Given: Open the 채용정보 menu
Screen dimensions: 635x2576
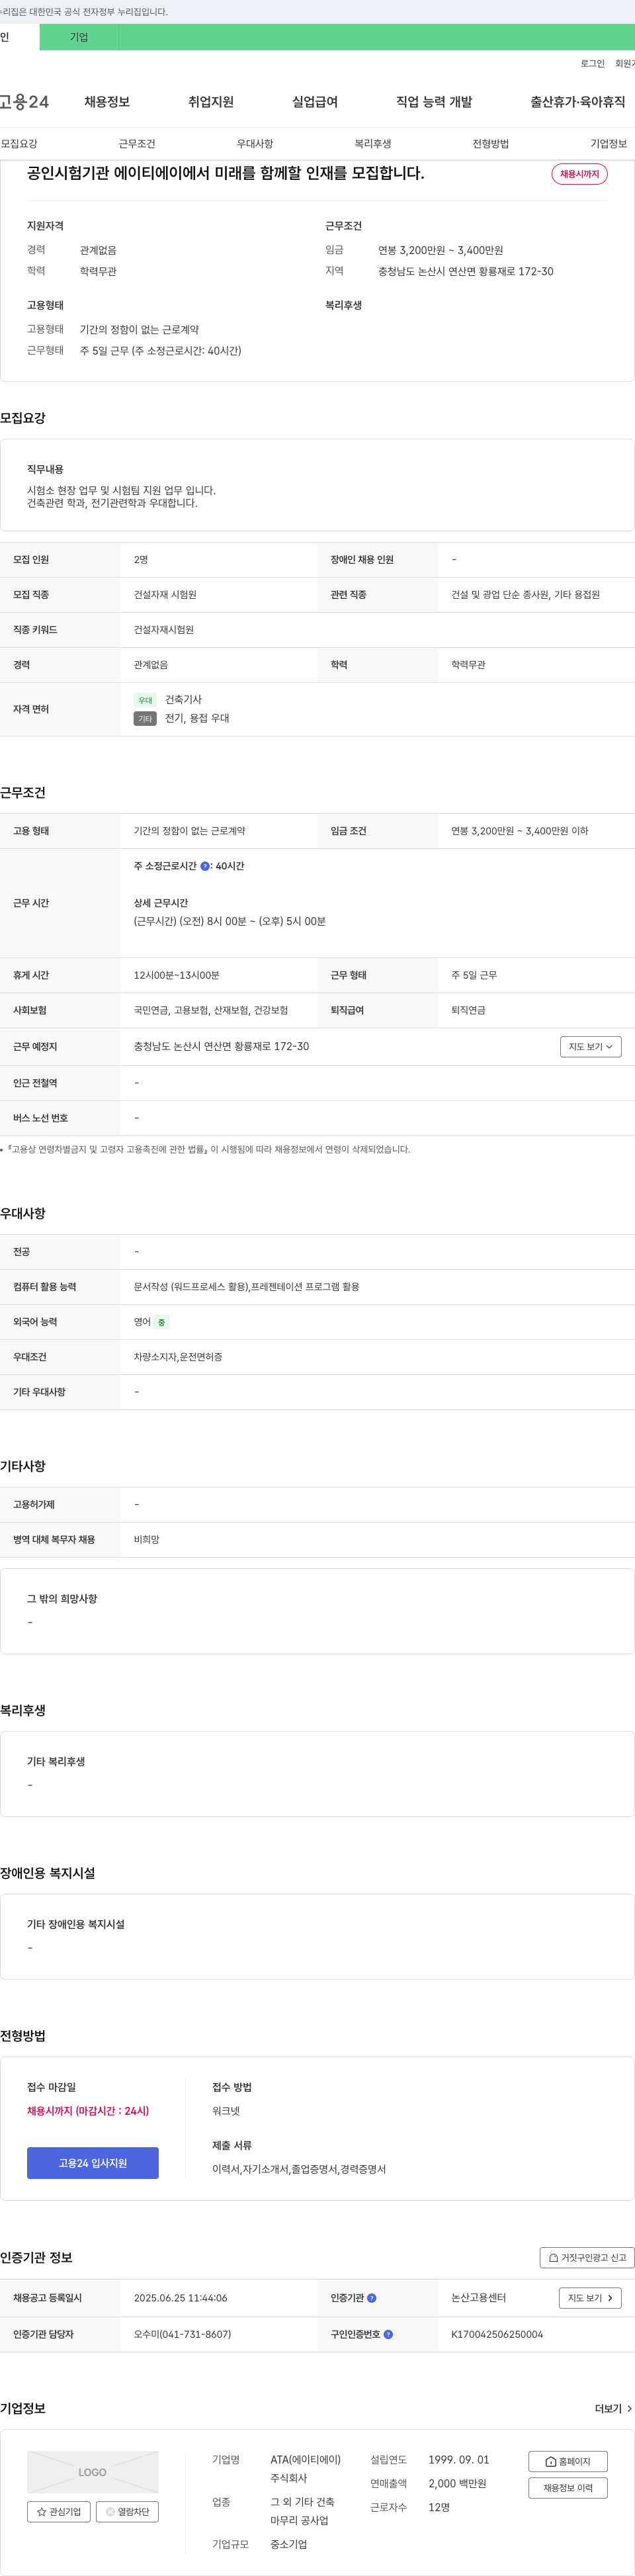Looking at the screenshot, I should 107,102.
